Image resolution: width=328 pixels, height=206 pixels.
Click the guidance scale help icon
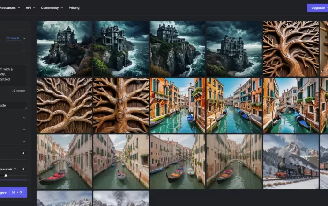coord(15,169)
